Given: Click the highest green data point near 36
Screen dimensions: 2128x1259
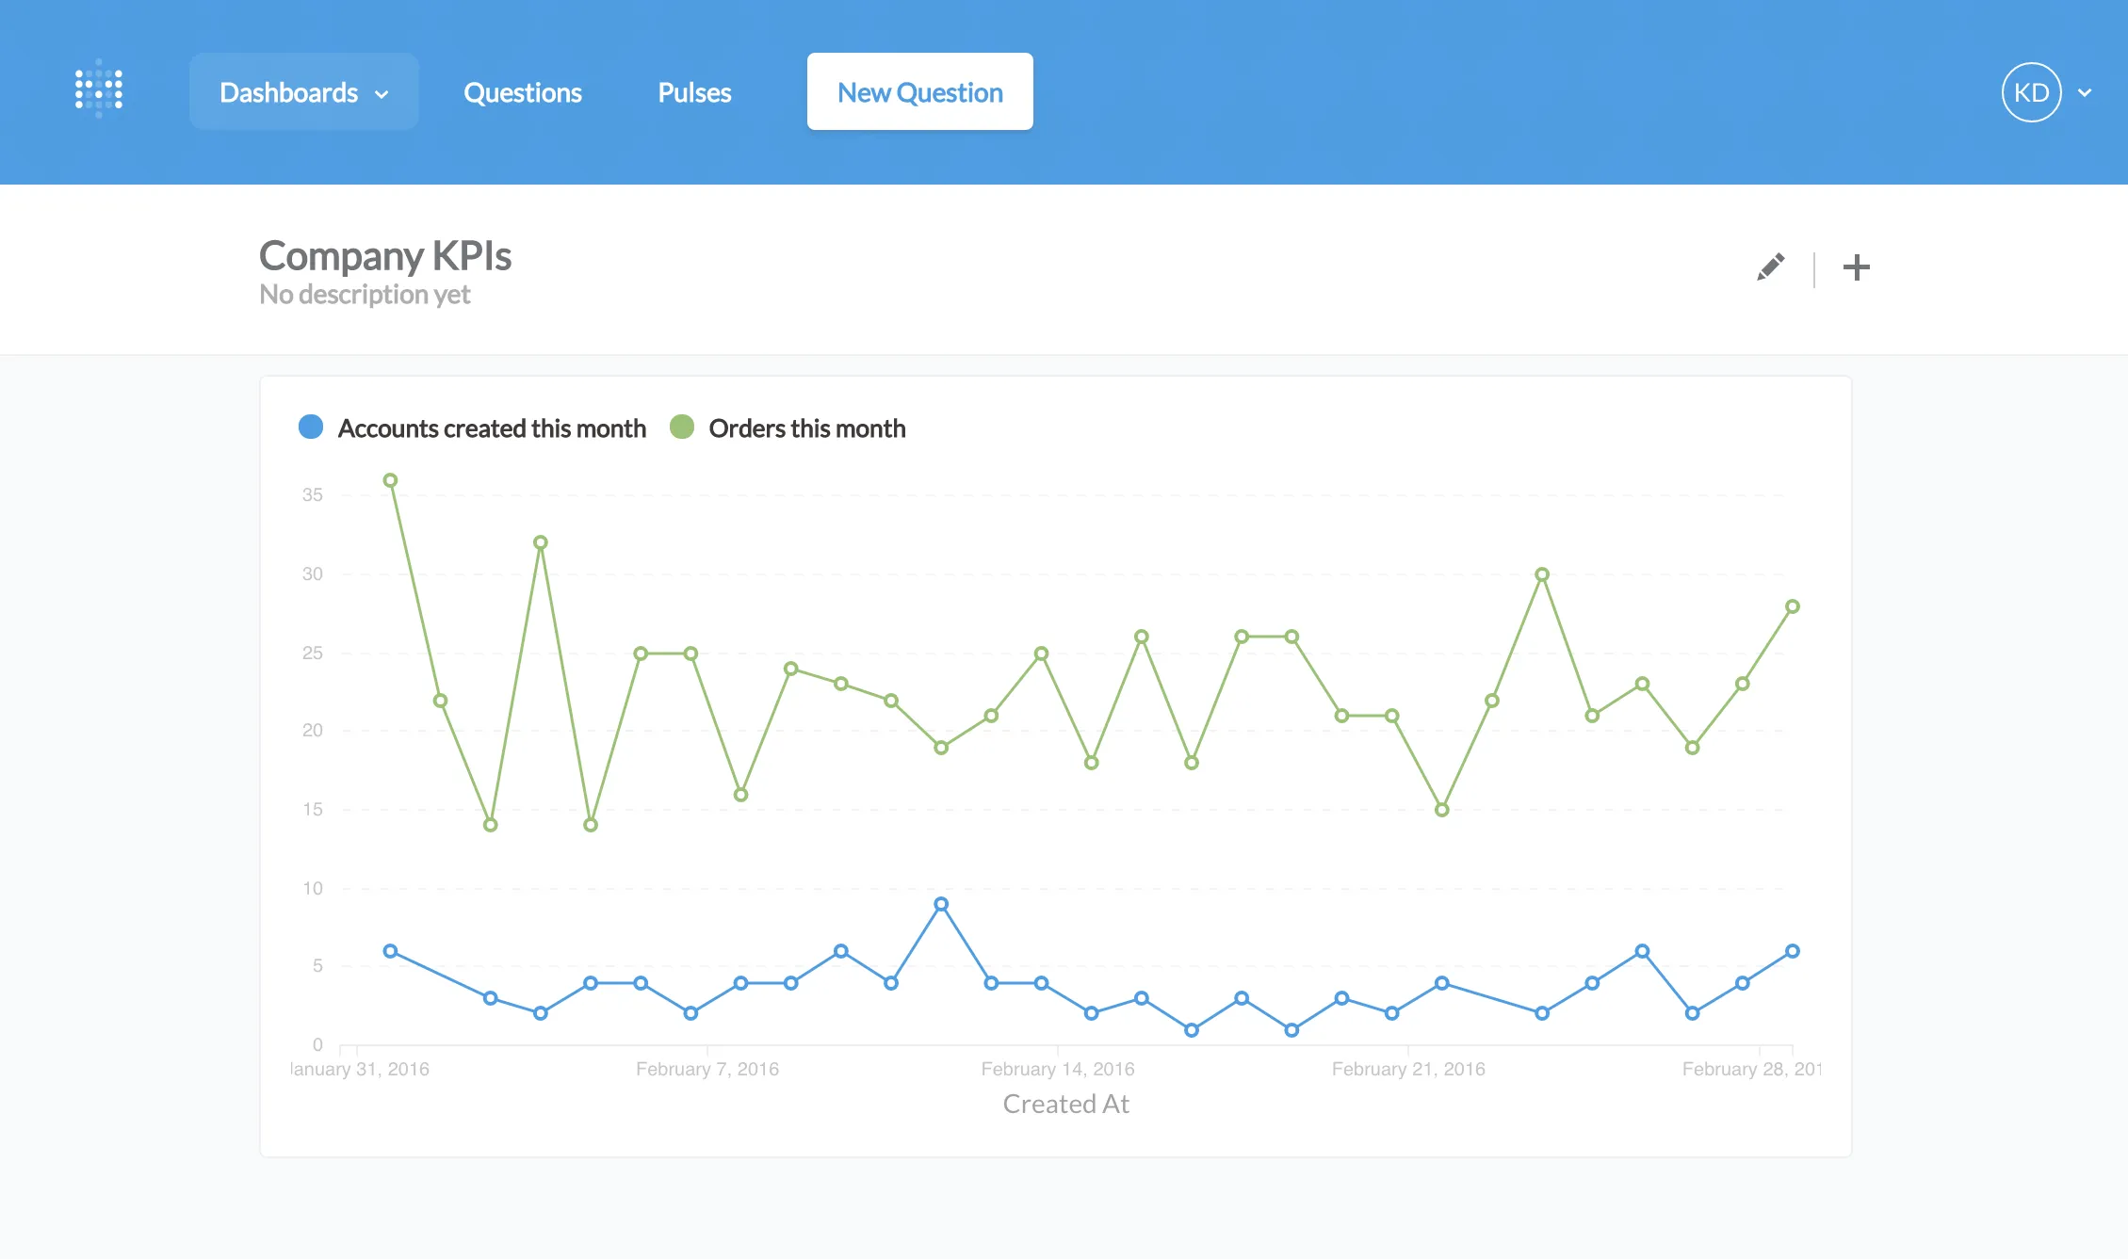Looking at the screenshot, I should pos(390,480).
